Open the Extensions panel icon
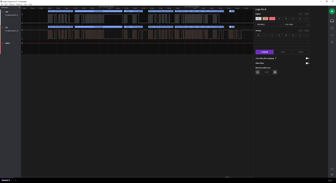Viewport: 336px width, 183px height. [x=332, y=42]
